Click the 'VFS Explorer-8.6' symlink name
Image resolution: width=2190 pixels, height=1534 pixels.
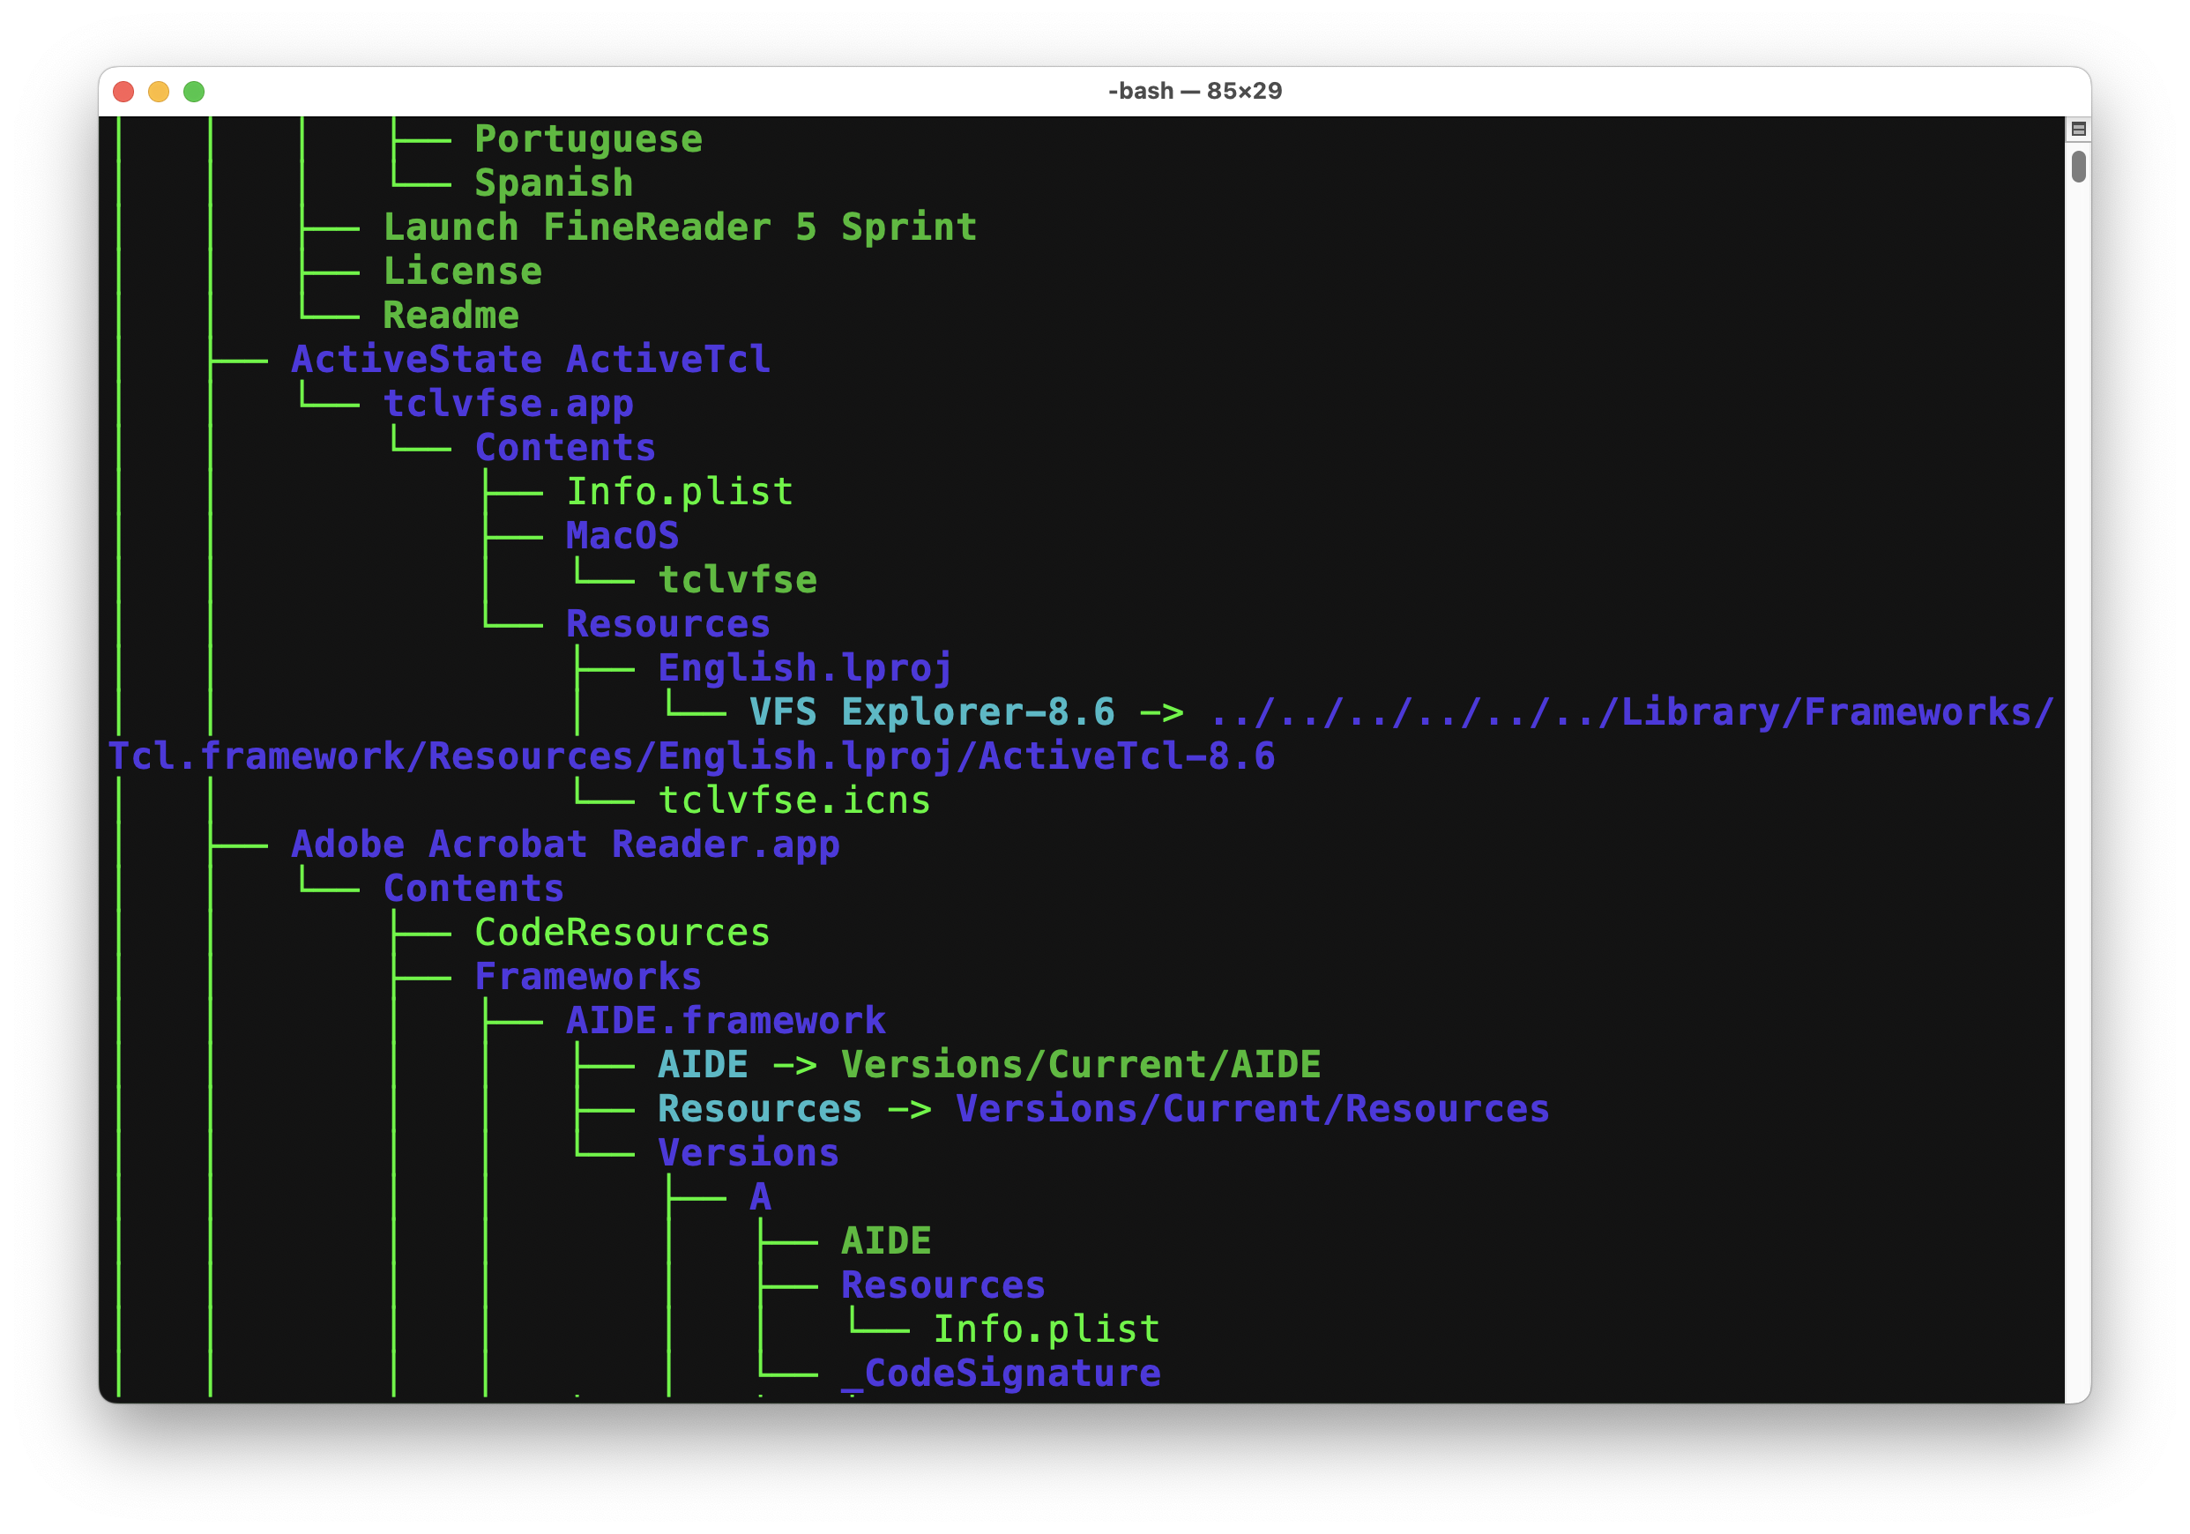coord(932,711)
